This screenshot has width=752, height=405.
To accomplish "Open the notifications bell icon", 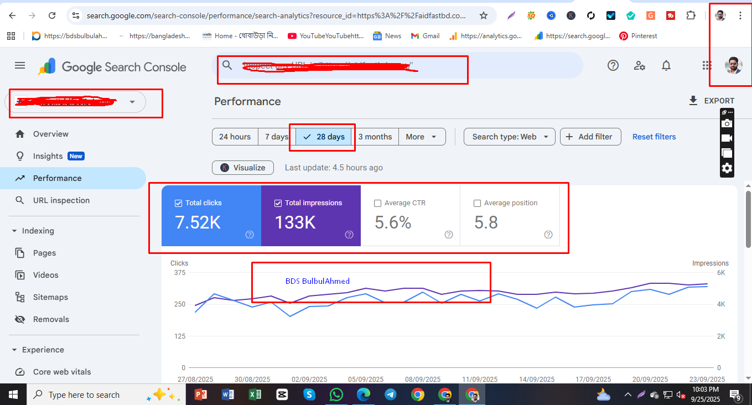I will tap(666, 66).
